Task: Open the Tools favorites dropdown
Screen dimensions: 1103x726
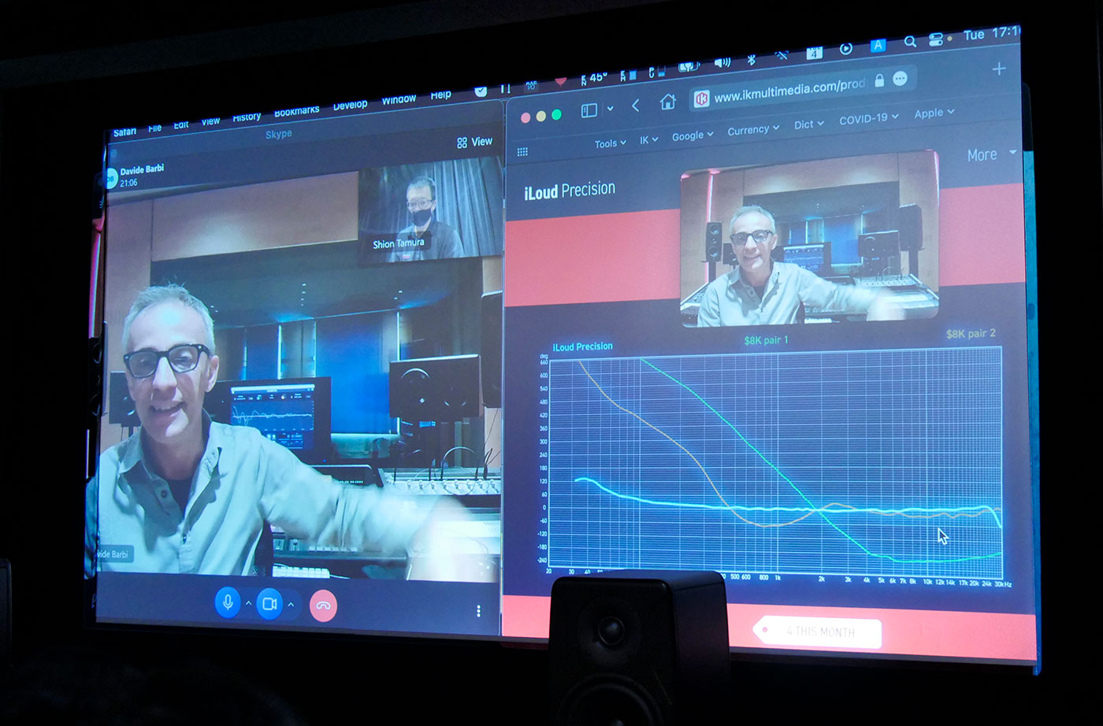Action: click(x=610, y=143)
